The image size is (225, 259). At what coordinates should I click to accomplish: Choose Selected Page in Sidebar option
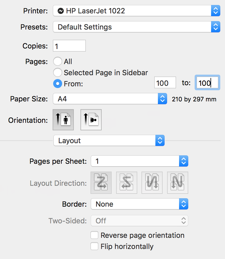point(58,73)
